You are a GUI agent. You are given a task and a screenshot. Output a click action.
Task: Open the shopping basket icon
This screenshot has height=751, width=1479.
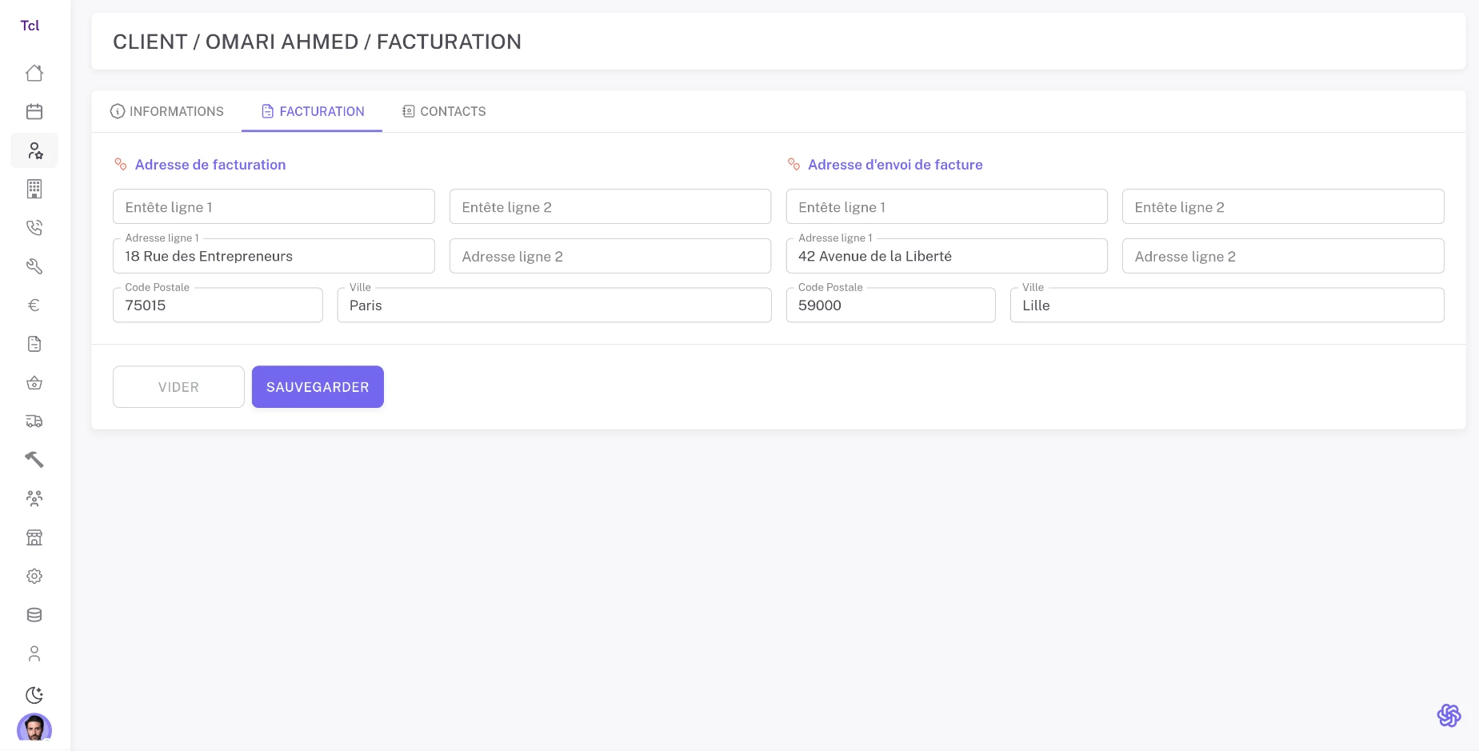pyautogui.click(x=34, y=382)
